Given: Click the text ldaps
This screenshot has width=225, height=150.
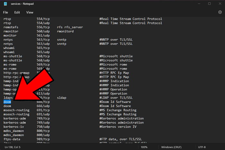Looking at the screenshot, I should pos(8,98).
